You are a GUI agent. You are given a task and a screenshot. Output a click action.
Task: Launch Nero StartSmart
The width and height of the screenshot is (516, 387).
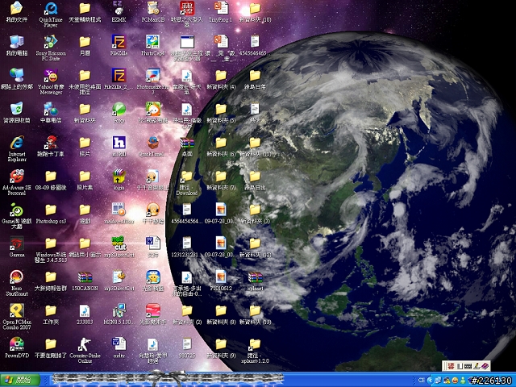coord(17,283)
